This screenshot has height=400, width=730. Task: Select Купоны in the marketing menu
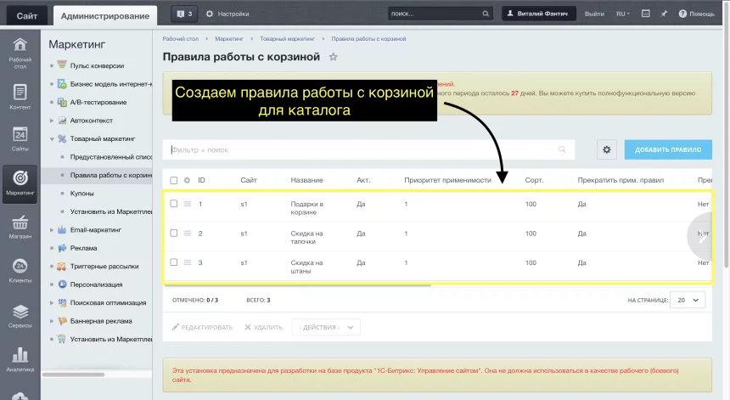[82, 194]
